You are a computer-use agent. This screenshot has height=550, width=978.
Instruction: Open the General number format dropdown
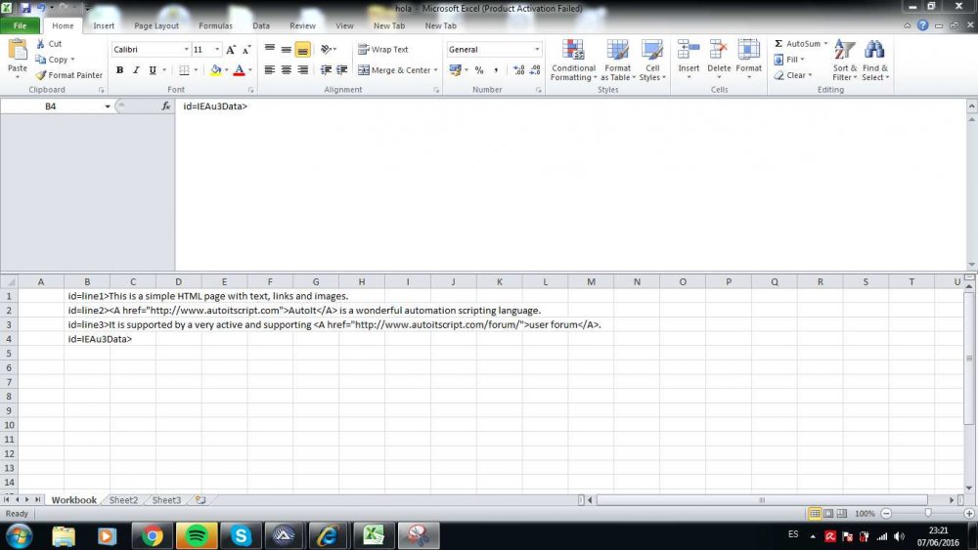[x=536, y=49]
